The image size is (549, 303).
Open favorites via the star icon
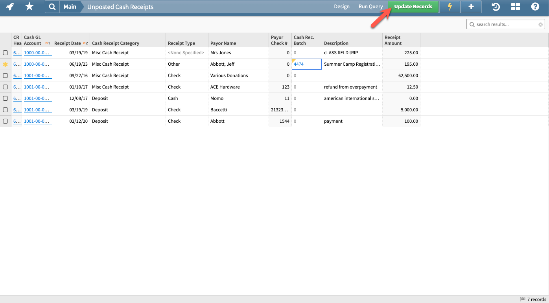(x=29, y=7)
